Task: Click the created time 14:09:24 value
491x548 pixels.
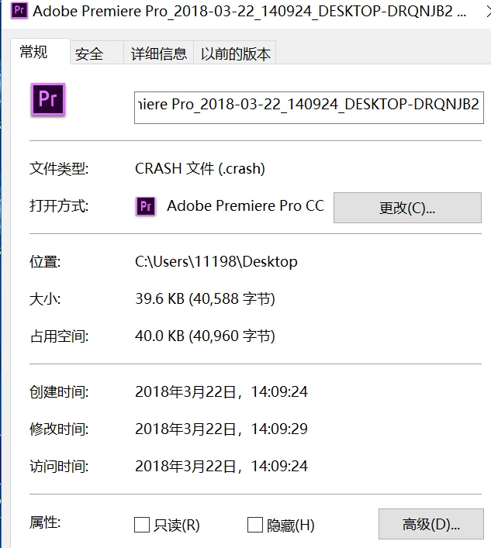Action: [221, 391]
